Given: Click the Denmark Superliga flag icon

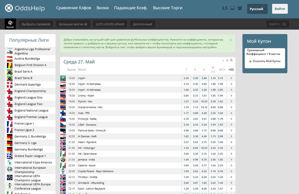Looking at the screenshot, I should [x=10, y=84].
